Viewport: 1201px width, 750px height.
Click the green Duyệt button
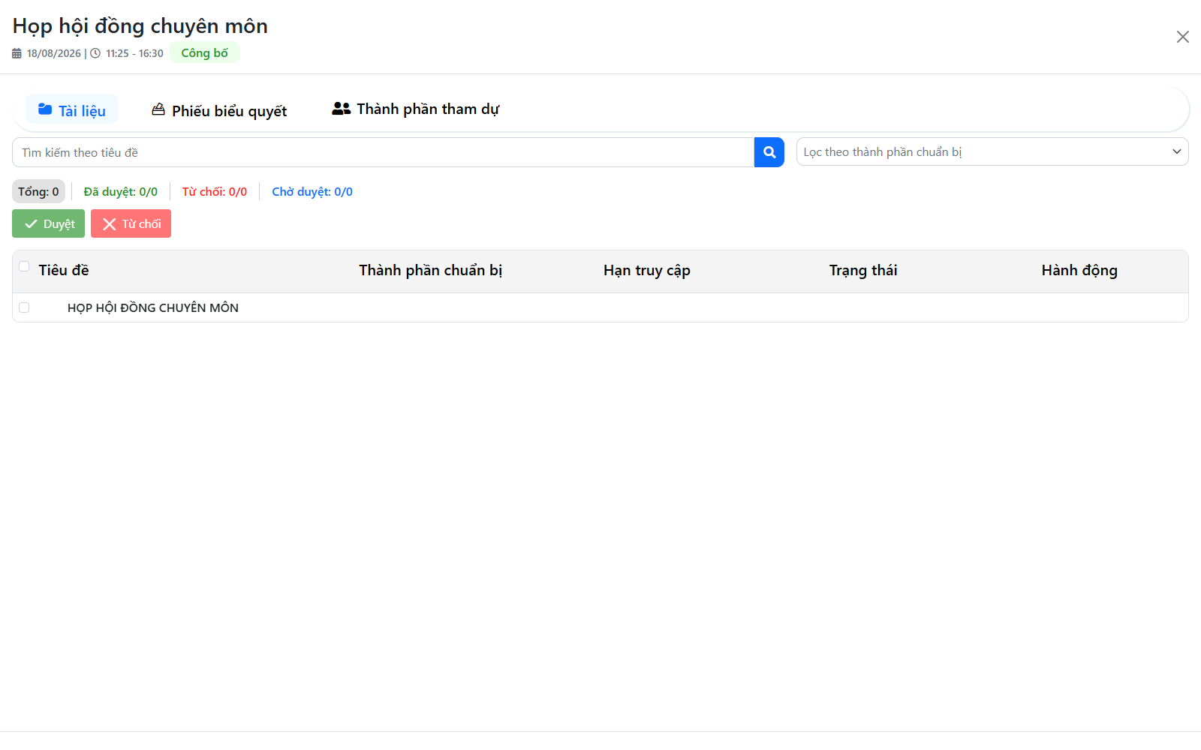tap(48, 223)
